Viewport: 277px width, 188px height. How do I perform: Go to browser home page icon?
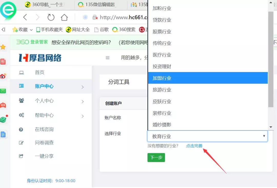(x=64, y=17)
